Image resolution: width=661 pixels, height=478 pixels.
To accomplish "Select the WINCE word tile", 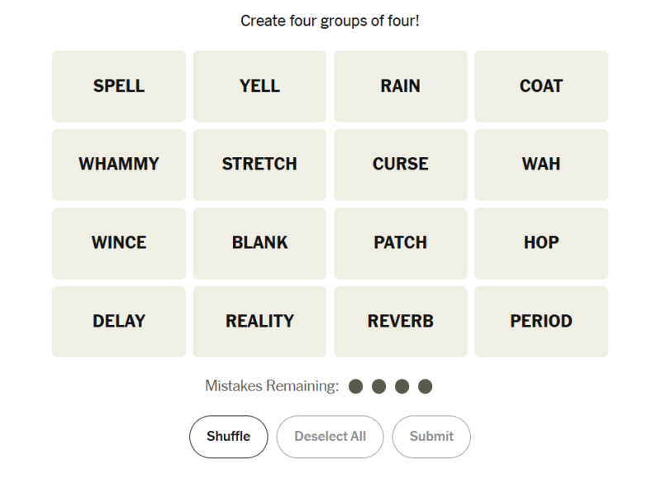I will (x=119, y=243).
